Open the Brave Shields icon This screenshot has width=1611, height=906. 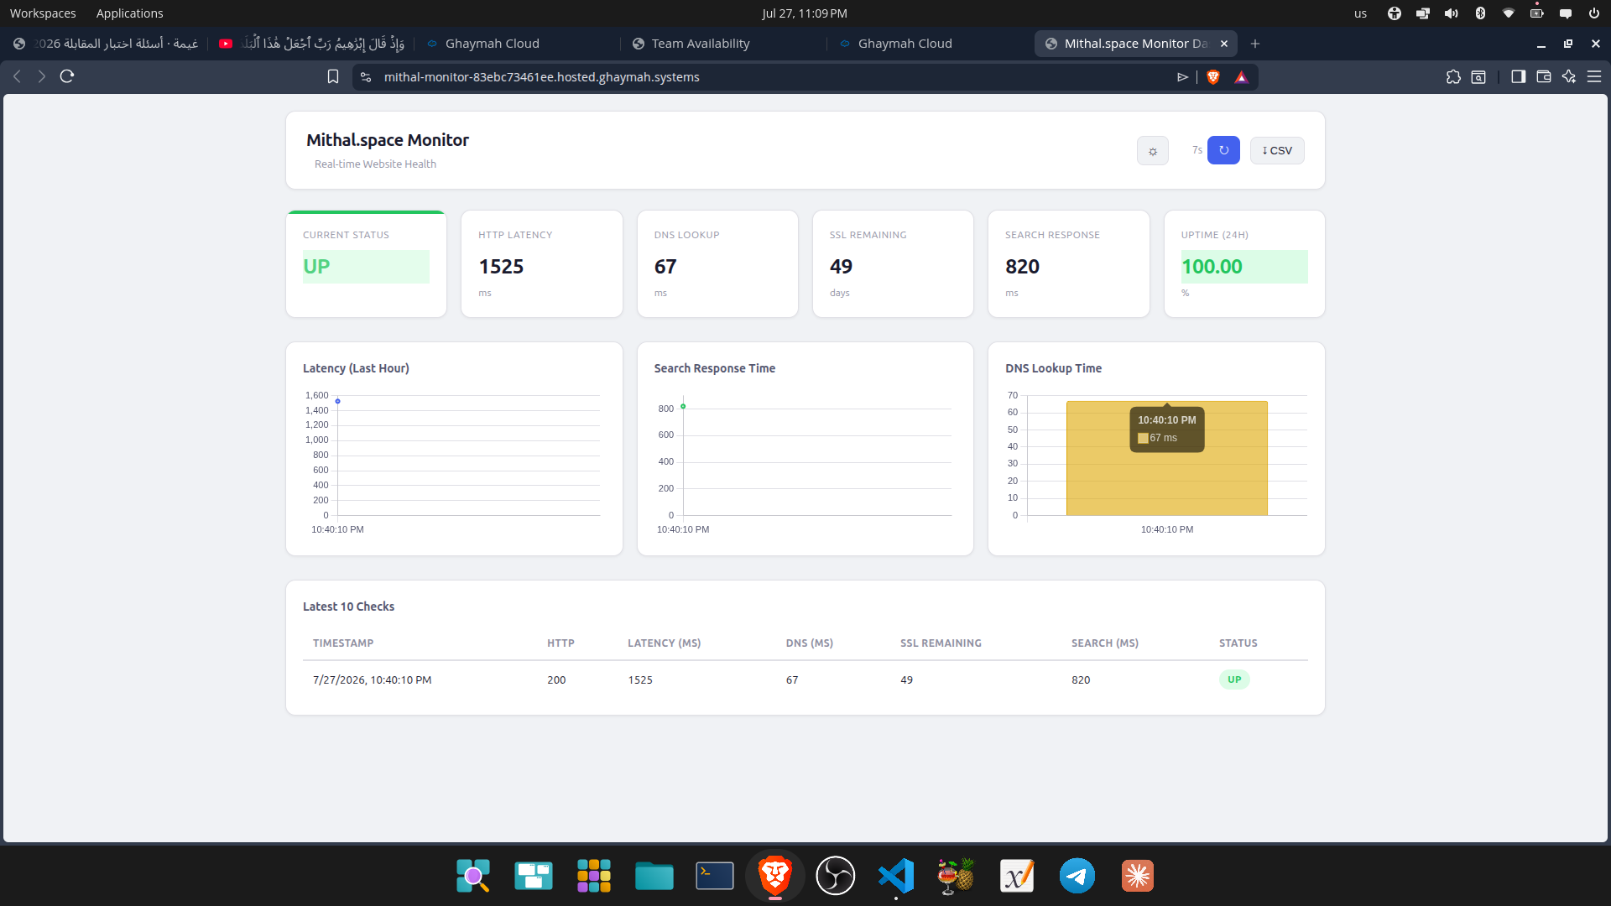tap(1212, 77)
